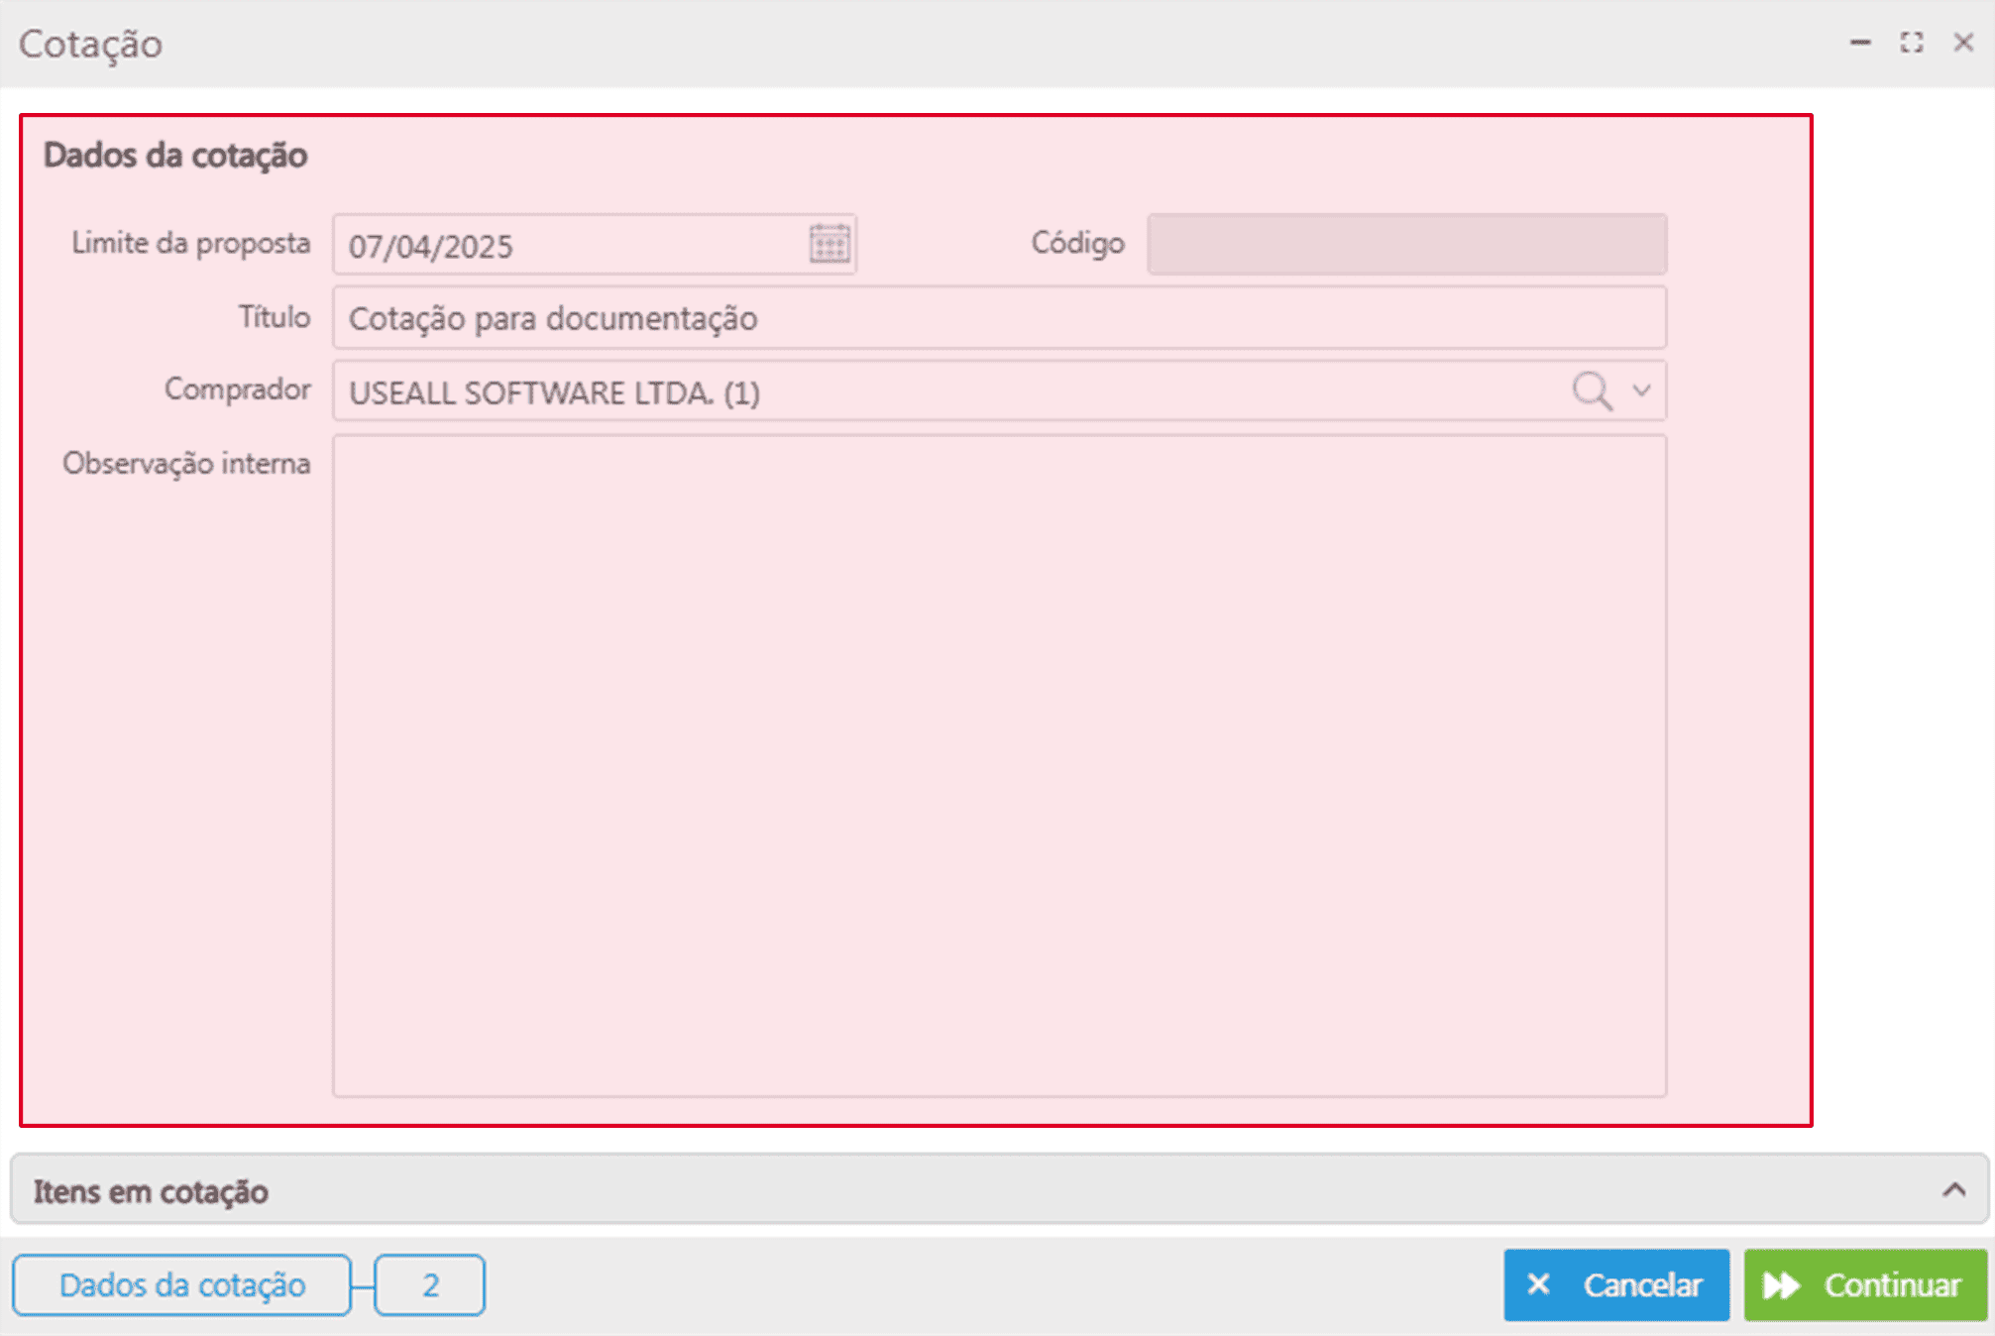Click the disabled Código field

[x=1406, y=244]
